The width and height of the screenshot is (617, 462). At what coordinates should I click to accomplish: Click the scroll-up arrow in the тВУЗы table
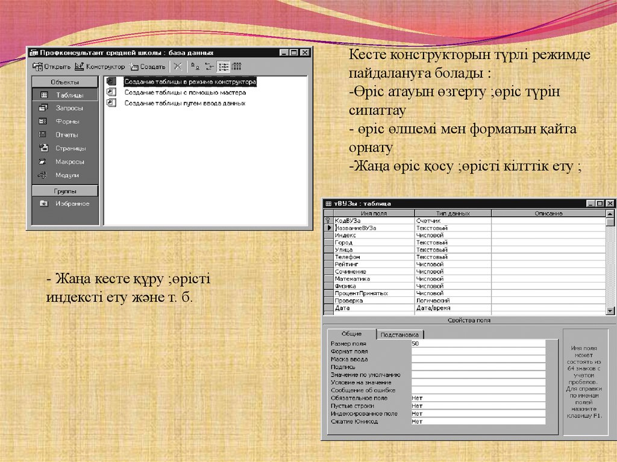tap(610, 214)
